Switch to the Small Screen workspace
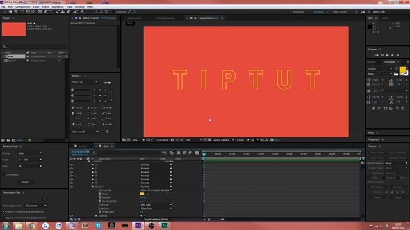The image size is (410, 230). (340, 12)
